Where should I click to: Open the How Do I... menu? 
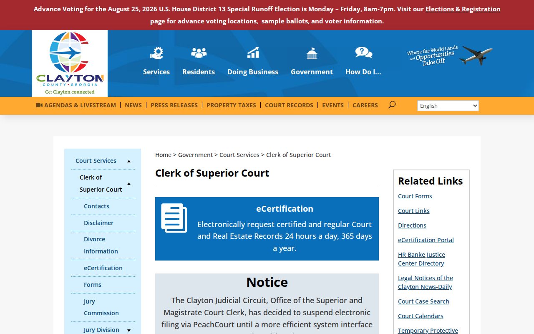pos(363,72)
